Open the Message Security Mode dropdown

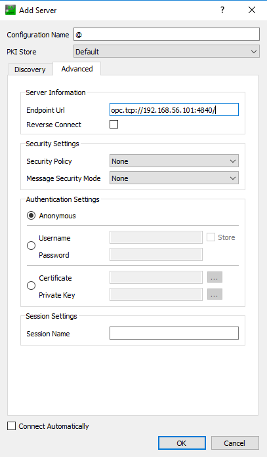point(174,178)
